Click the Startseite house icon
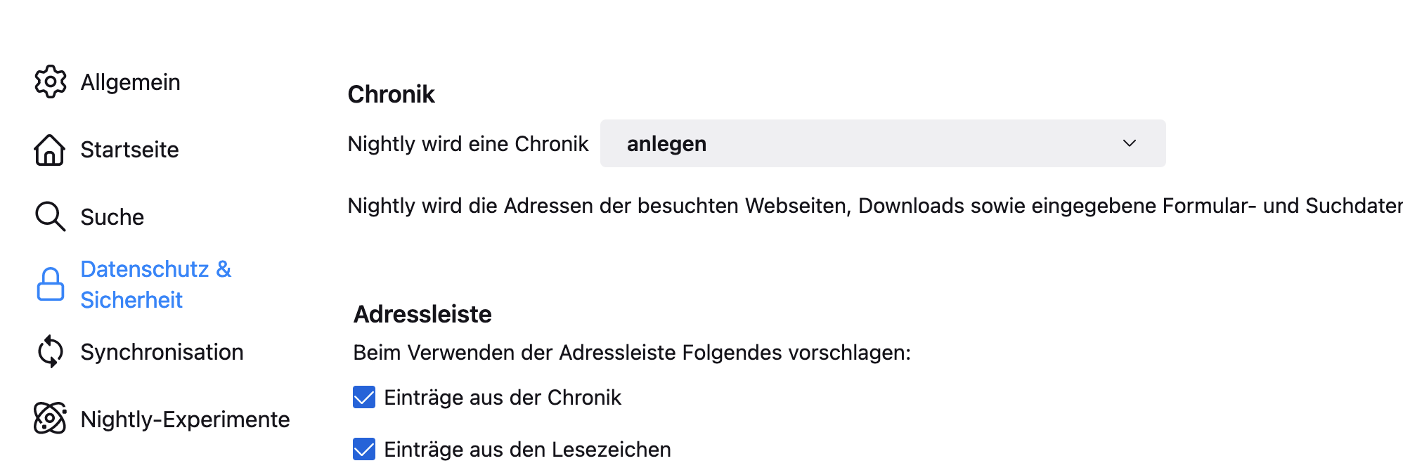 (50, 150)
